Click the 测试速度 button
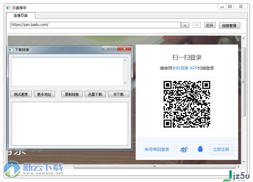 coord(21,94)
